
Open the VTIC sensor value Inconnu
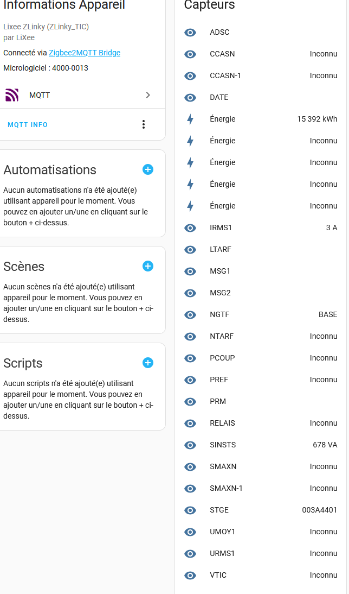[324, 575]
